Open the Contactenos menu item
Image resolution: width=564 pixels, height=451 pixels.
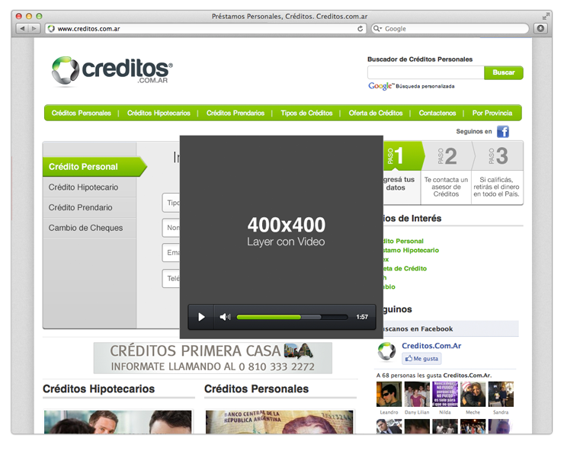(x=437, y=113)
